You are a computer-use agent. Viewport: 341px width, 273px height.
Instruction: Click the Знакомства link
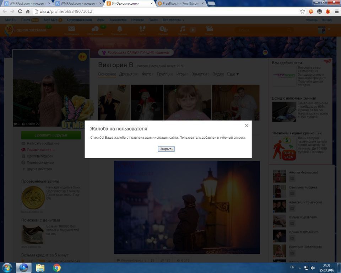tap(118, 20)
